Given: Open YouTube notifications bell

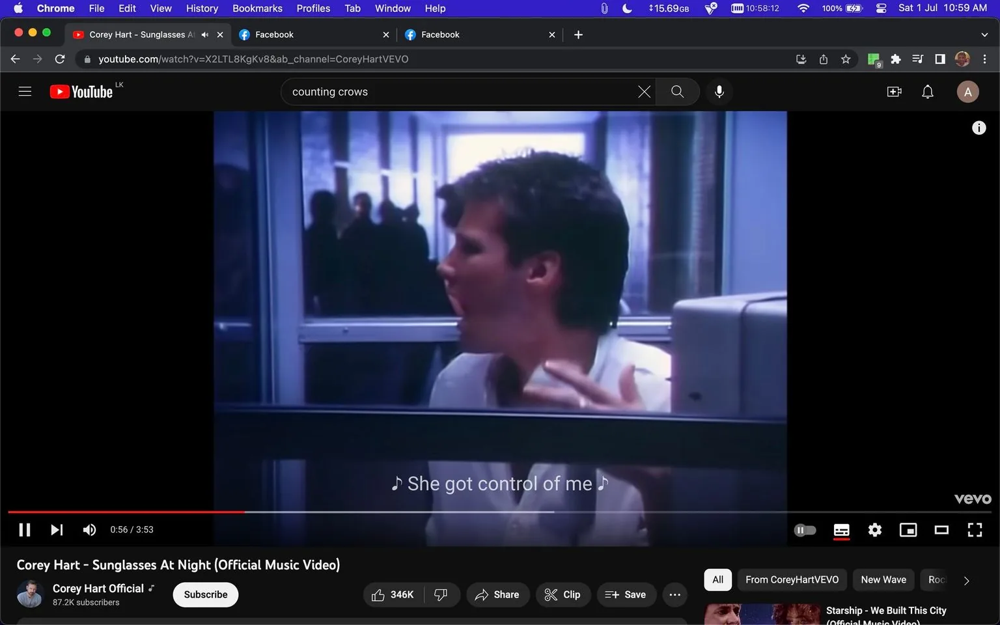Looking at the screenshot, I should (927, 91).
